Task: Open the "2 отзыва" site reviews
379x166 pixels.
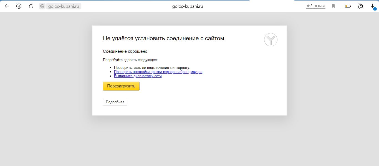Action: 316,6
